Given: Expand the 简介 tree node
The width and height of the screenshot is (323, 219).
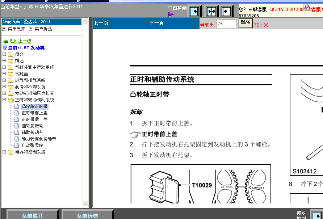Looking at the screenshot, I should click(4, 54).
